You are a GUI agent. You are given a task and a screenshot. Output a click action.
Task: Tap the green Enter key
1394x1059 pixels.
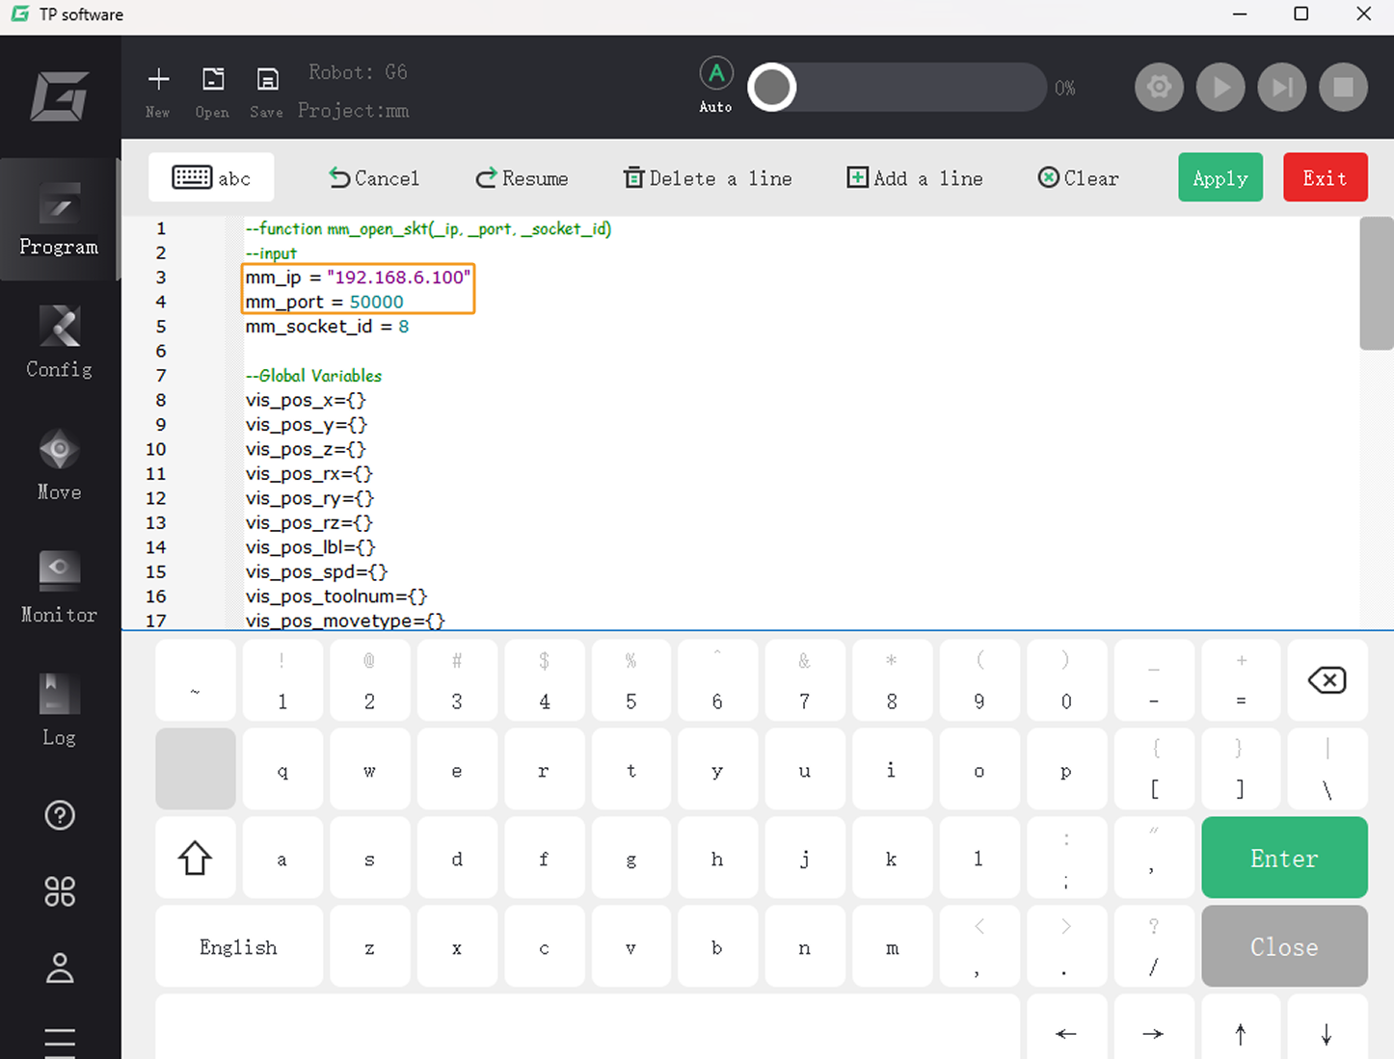pos(1284,858)
